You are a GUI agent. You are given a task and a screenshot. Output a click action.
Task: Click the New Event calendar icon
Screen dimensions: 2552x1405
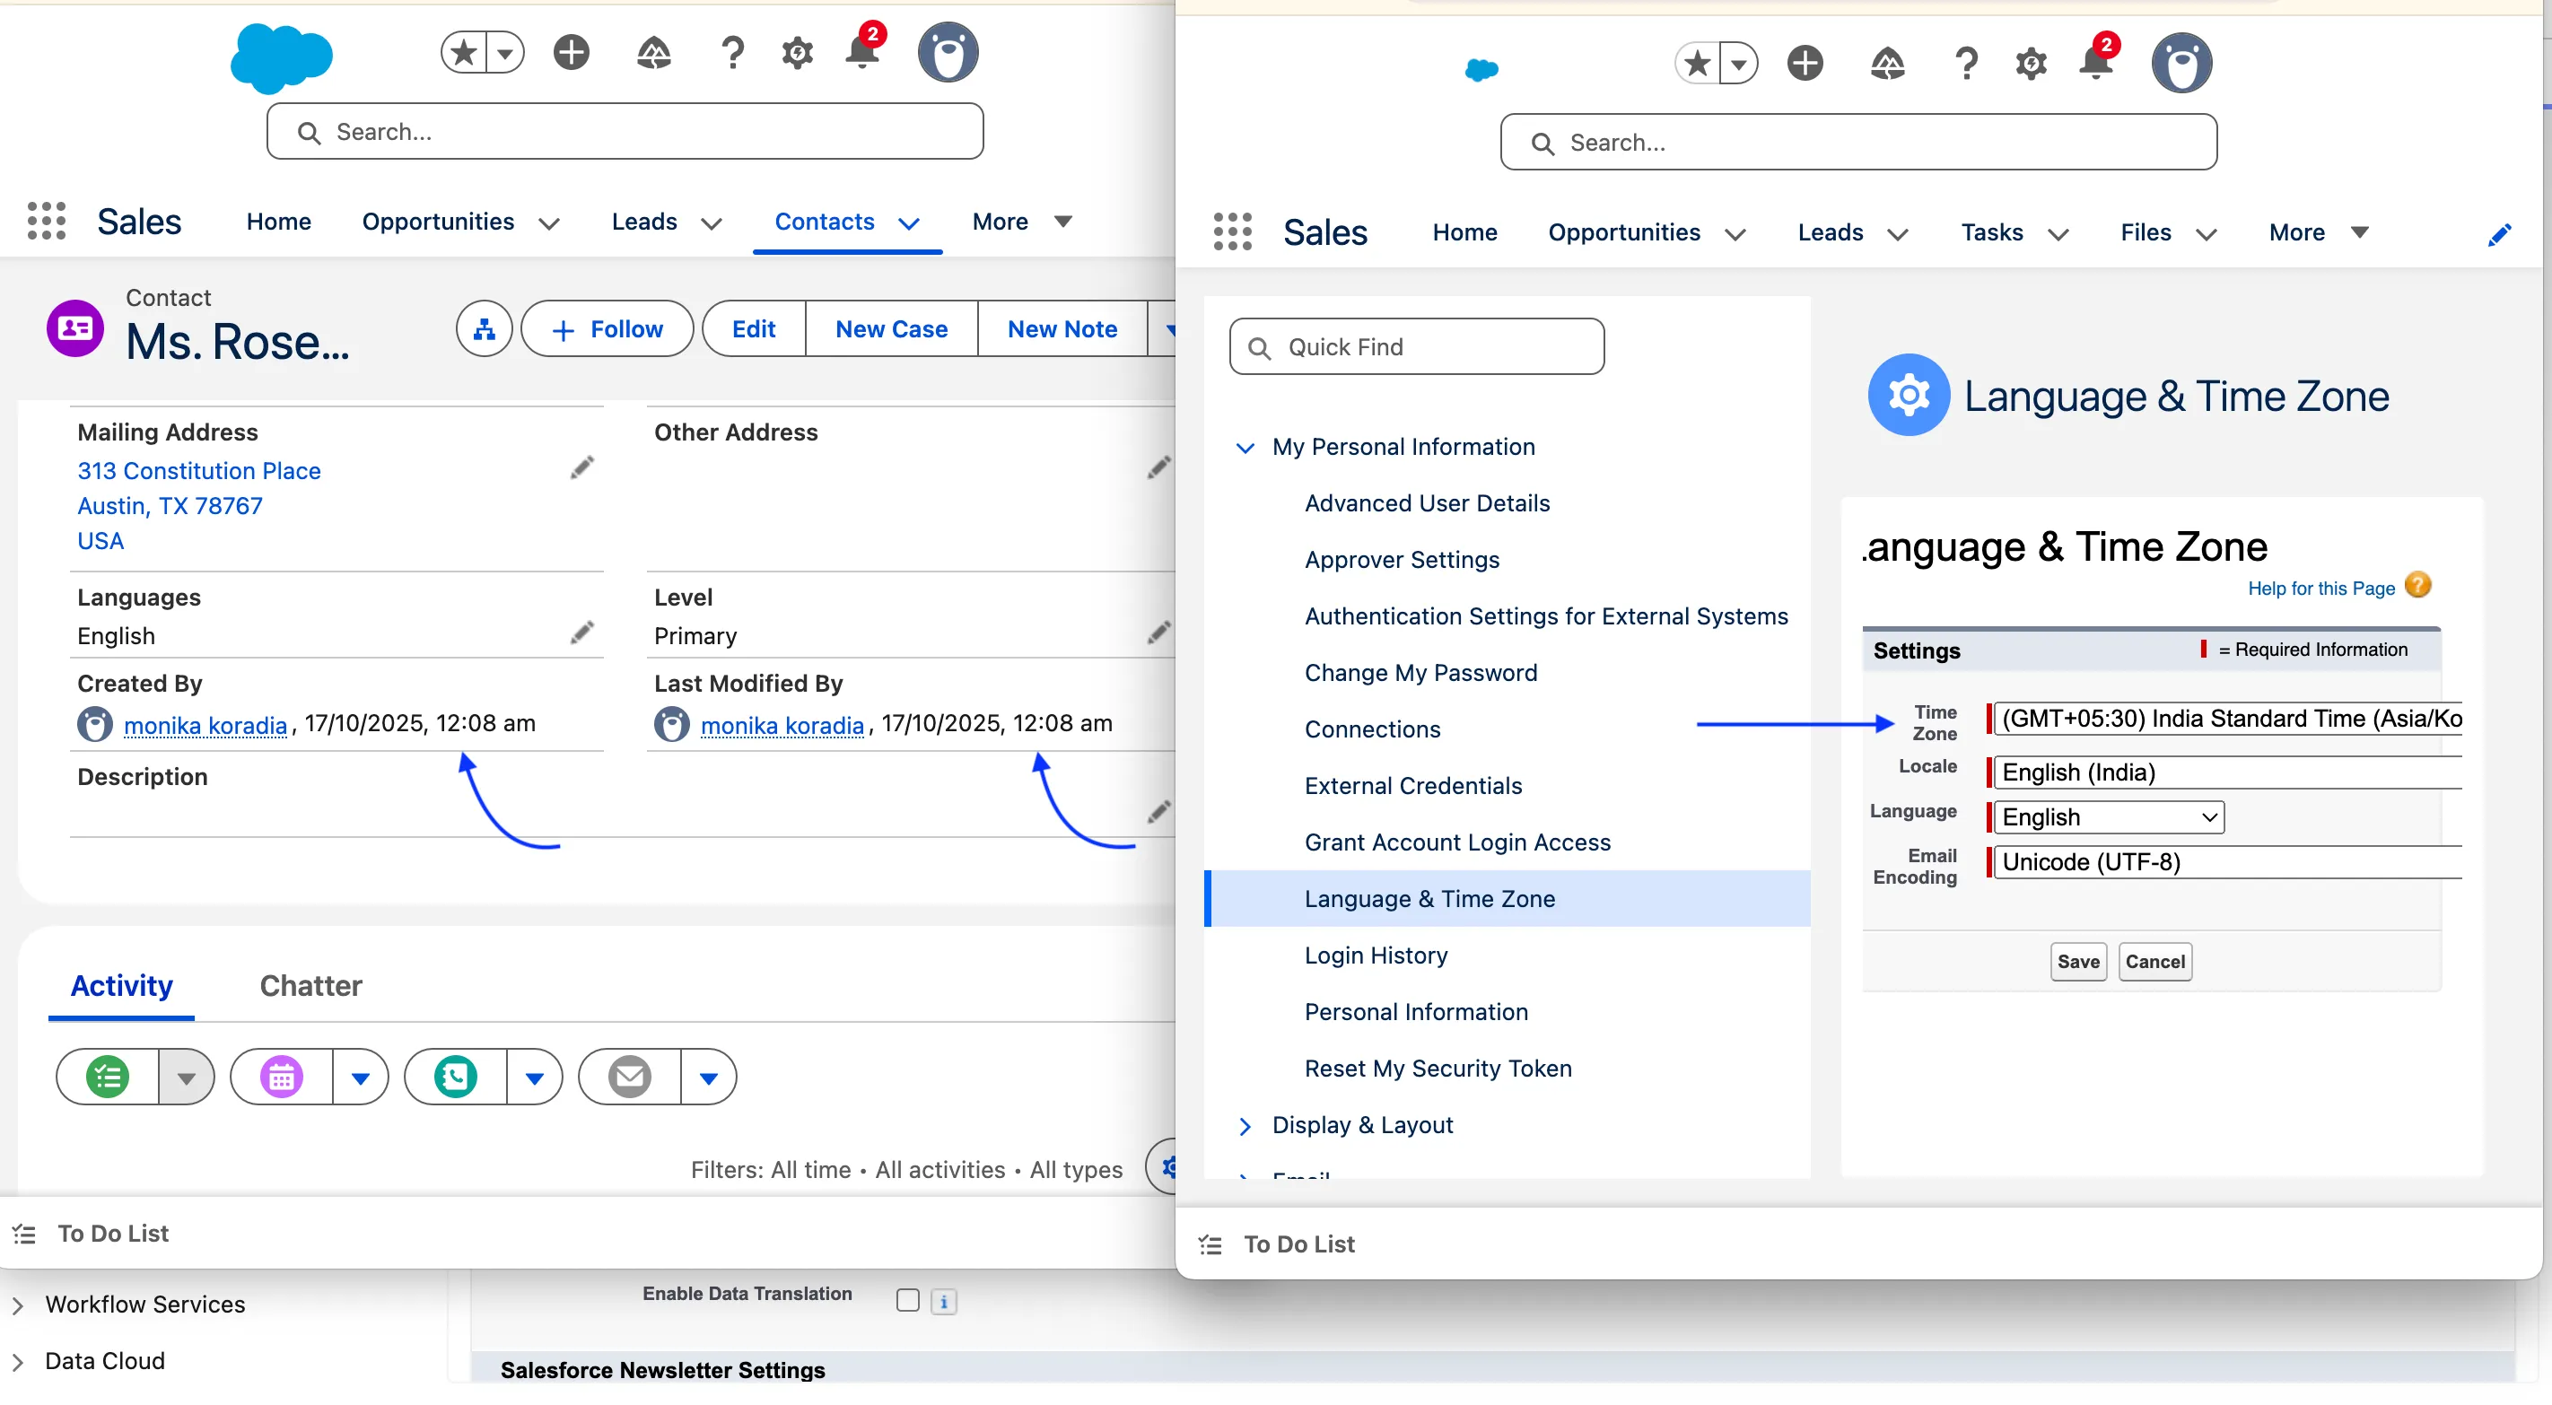tap(282, 1077)
